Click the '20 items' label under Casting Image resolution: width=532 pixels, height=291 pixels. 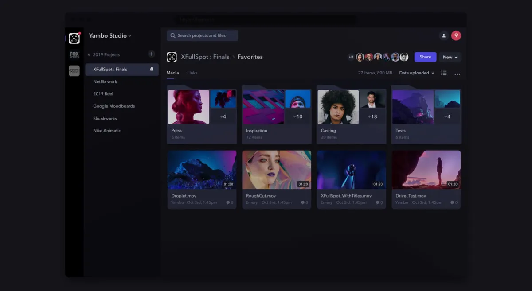click(329, 137)
